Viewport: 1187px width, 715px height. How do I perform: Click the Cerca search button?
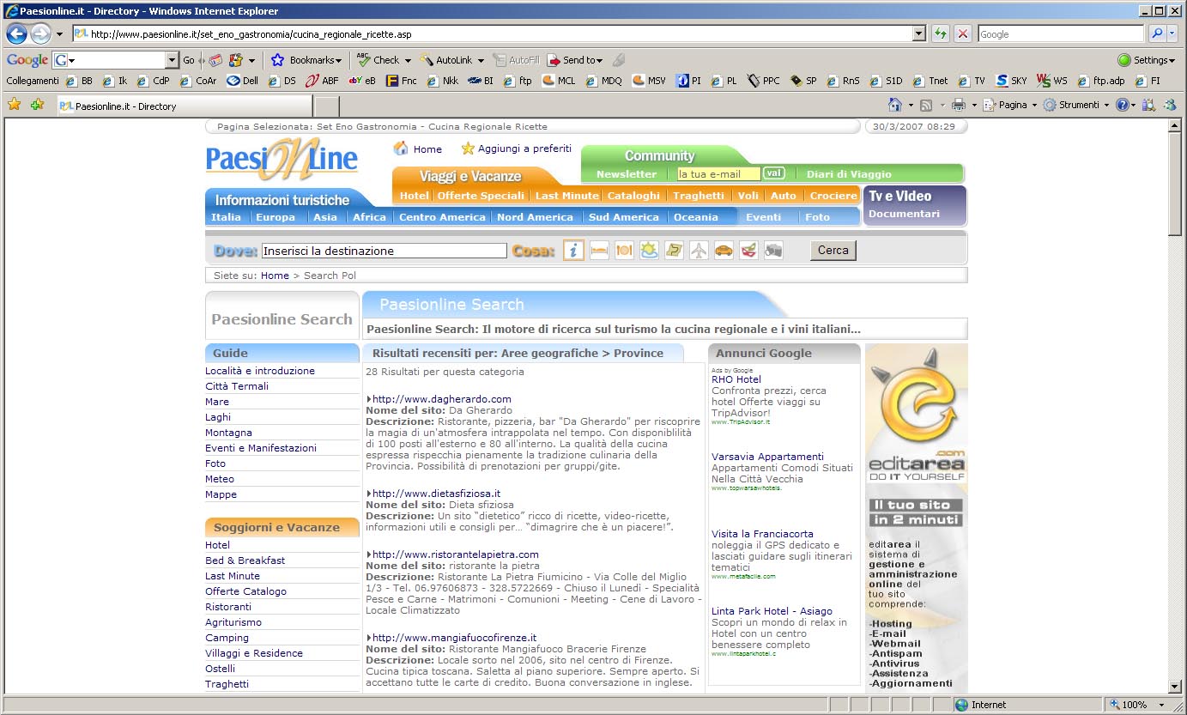point(833,251)
